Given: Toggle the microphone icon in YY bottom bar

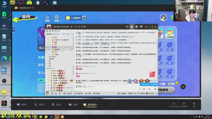Looking at the screenshot, I should (56, 93).
